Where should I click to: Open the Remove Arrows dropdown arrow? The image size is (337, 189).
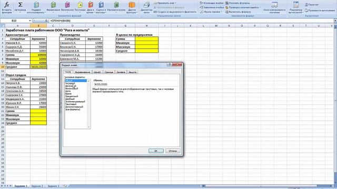(221, 12)
